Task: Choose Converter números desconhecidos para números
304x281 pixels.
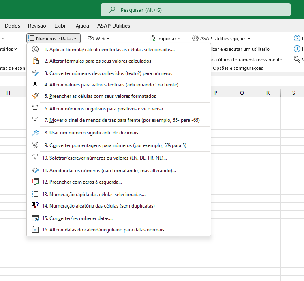Action: (x=119, y=73)
